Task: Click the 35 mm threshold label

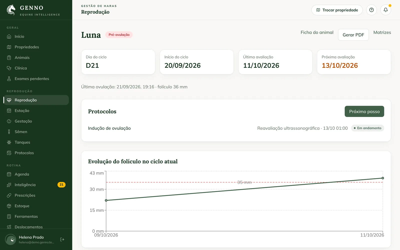Action: 244,182
